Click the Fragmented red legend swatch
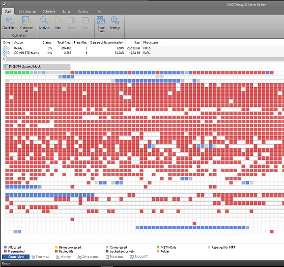Image resolution: width=284 pixels, height=267 pixels. 5,251
